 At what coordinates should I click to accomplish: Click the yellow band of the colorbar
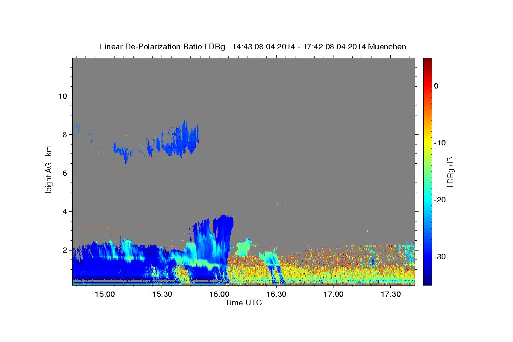pos(427,141)
